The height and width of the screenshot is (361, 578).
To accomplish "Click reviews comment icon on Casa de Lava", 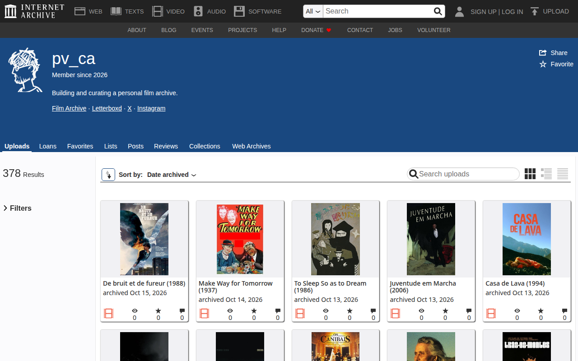I will coord(564,311).
